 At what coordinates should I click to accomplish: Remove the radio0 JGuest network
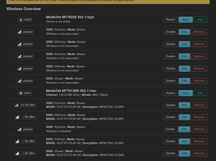point(199,81)
